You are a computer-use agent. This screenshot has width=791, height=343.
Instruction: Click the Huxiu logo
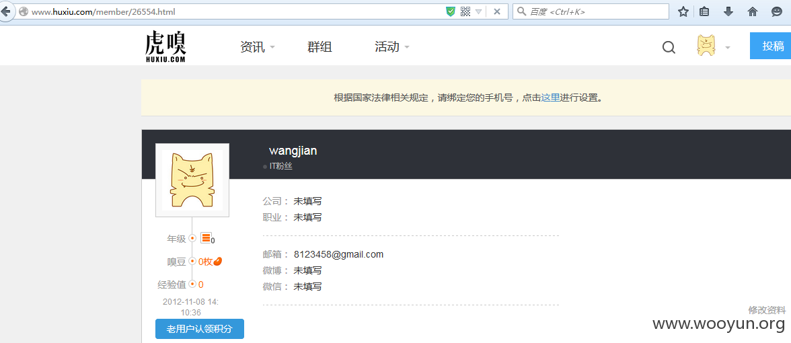click(x=165, y=46)
